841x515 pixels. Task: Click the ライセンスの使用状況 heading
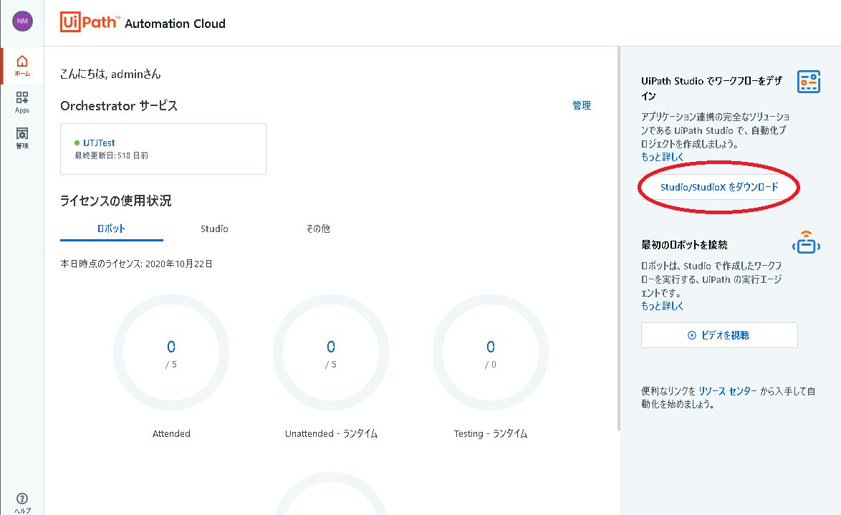coord(116,201)
